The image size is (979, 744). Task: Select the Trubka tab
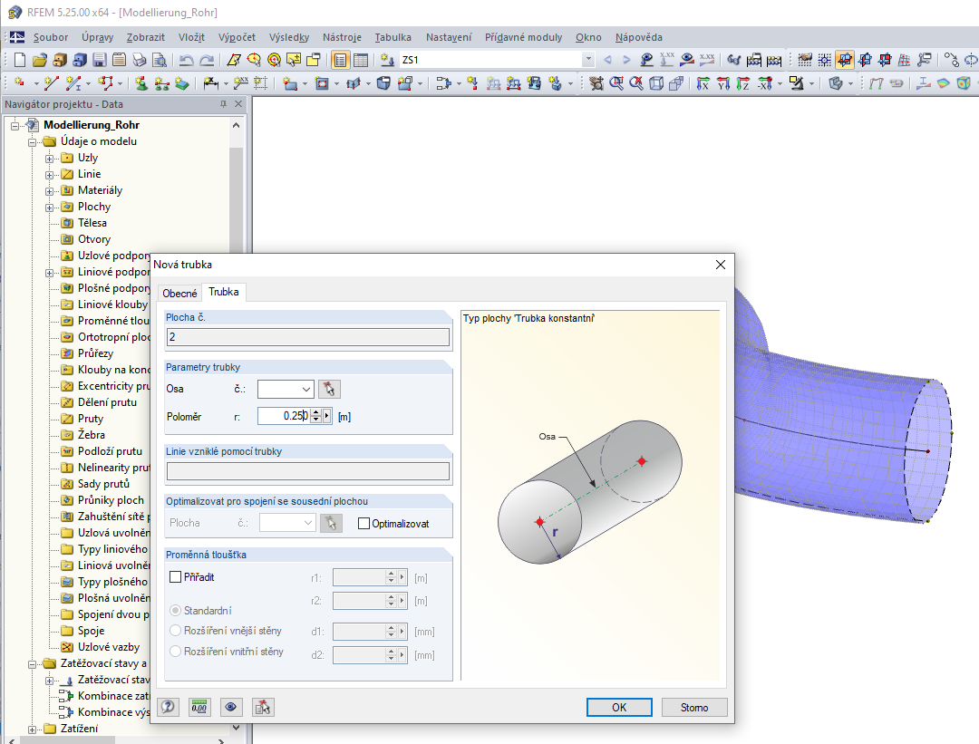224,292
